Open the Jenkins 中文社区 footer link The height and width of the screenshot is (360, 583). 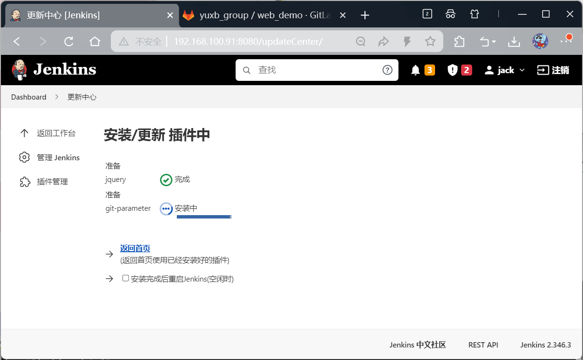click(418, 345)
